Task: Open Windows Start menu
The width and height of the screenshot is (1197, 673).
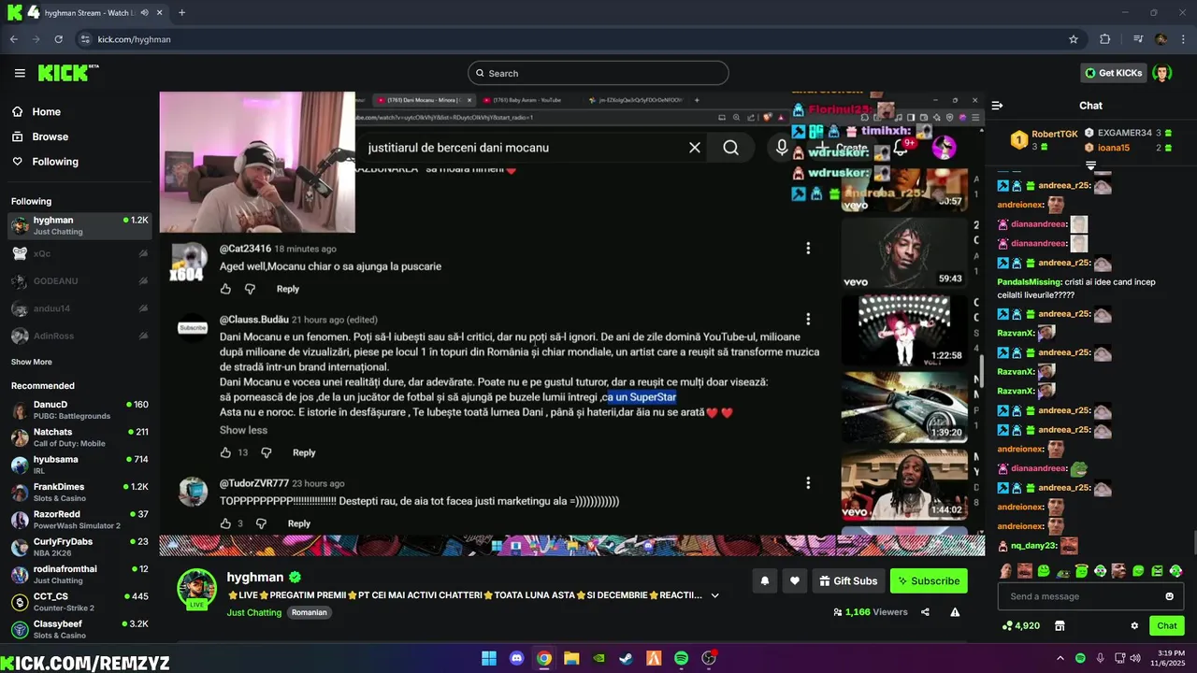Action: point(489,658)
